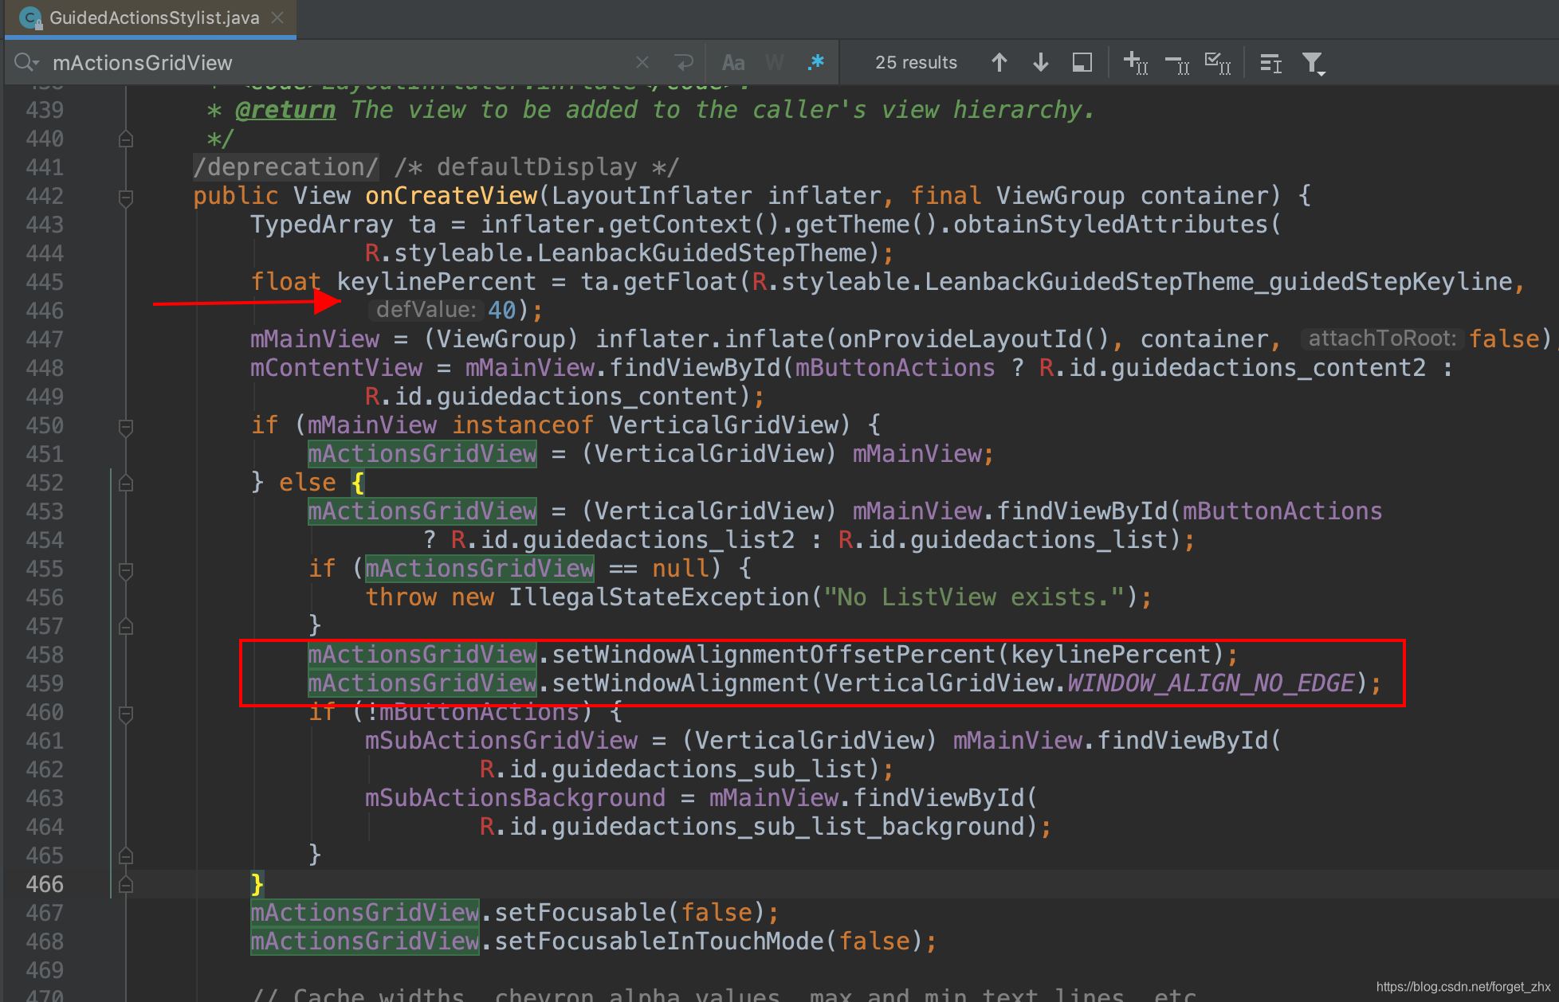Clear the search field text
The image size is (1559, 1002).
point(642,62)
